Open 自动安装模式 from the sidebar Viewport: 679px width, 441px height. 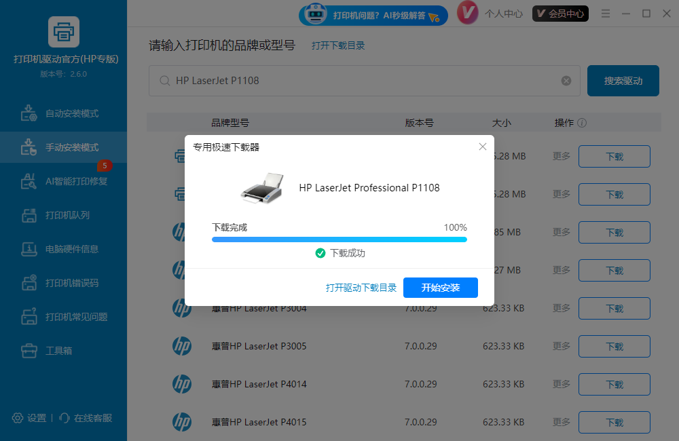click(x=71, y=113)
